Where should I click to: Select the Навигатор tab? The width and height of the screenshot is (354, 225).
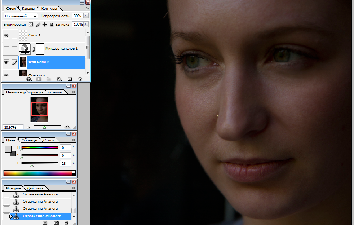16,92
